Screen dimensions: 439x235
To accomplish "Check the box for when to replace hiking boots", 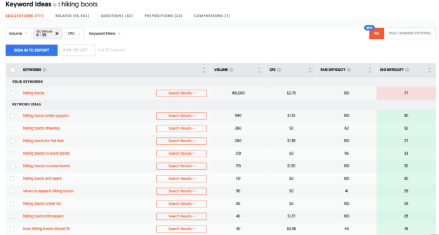I will click(13, 191).
